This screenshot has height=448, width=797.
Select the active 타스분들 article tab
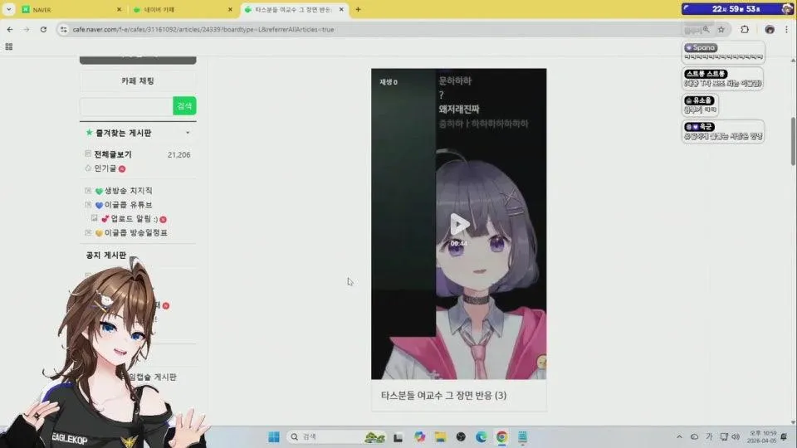click(x=294, y=10)
